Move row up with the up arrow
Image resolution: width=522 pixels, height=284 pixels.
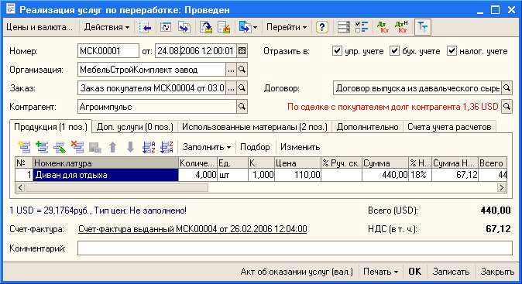point(113,147)
